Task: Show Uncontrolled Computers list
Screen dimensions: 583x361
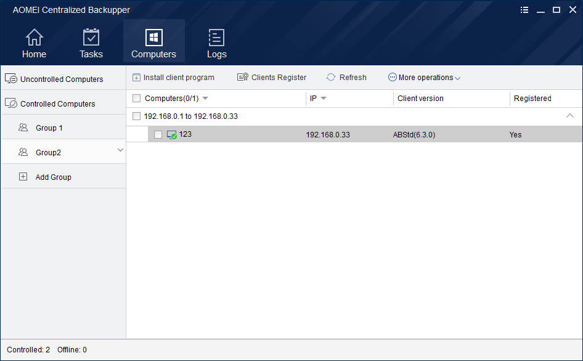Action: pos(63,79)
